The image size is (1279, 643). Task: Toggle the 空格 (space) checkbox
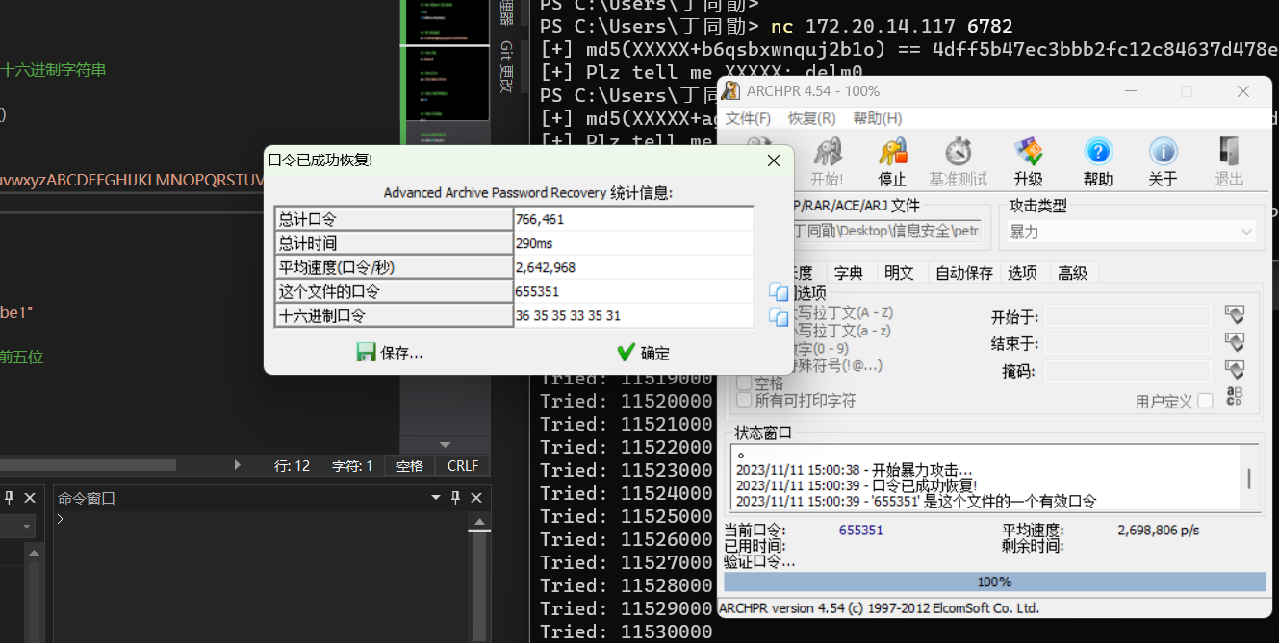coord(744,383)
